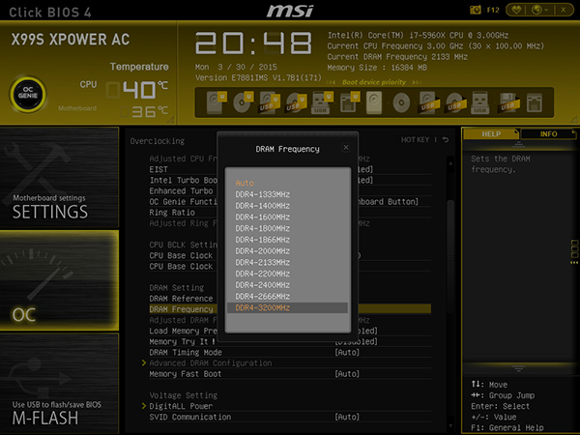
Task: Click the handle at the help panel bottom
Action: click(x=518, y=369)
